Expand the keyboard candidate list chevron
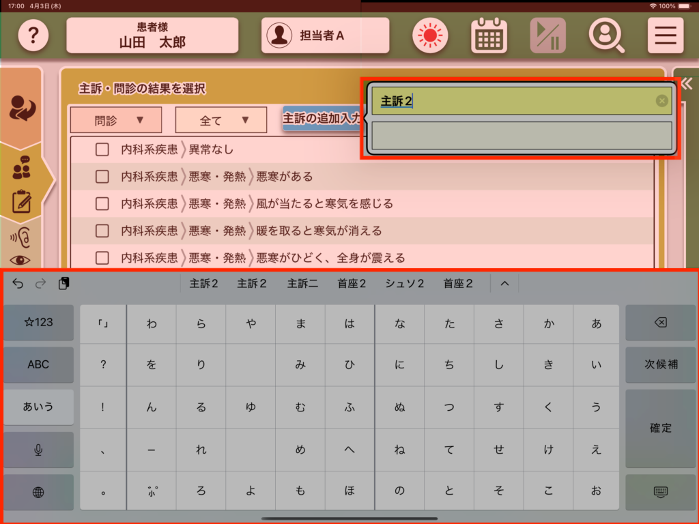The height and width of the screenshot is (524, 699). pos(505,283)
